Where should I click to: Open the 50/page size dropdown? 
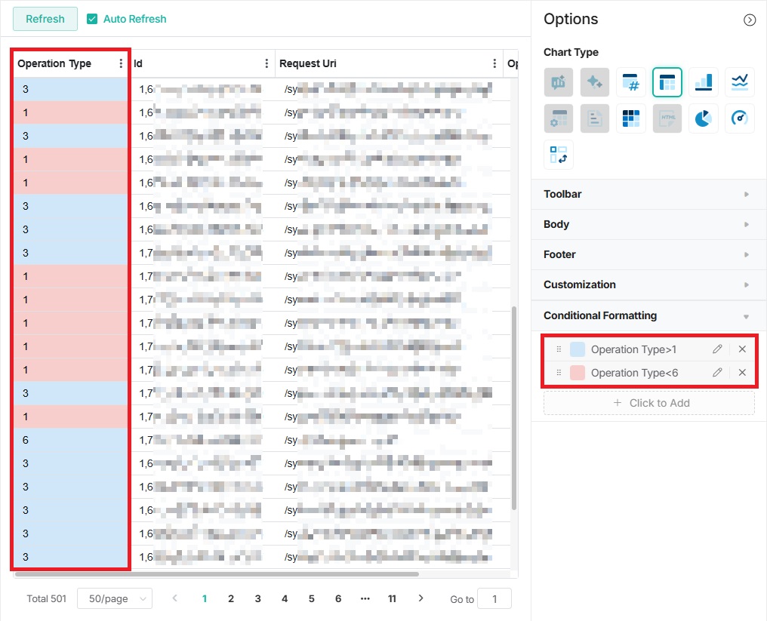point(115,598)
